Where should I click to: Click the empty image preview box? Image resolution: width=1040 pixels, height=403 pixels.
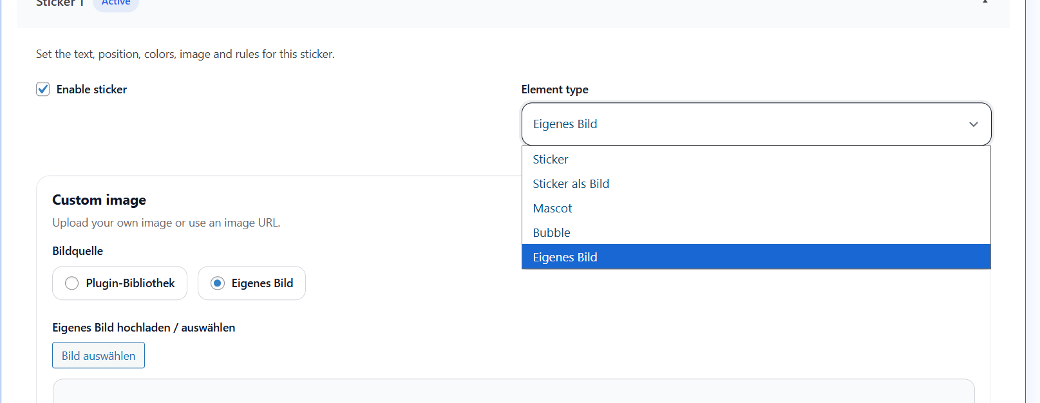pos(513,391)
